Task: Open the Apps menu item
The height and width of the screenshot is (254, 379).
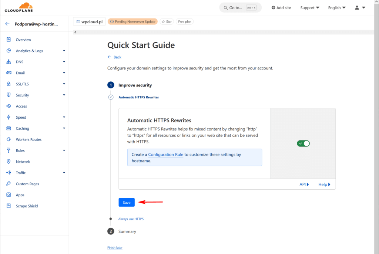Action: (20, 195)
